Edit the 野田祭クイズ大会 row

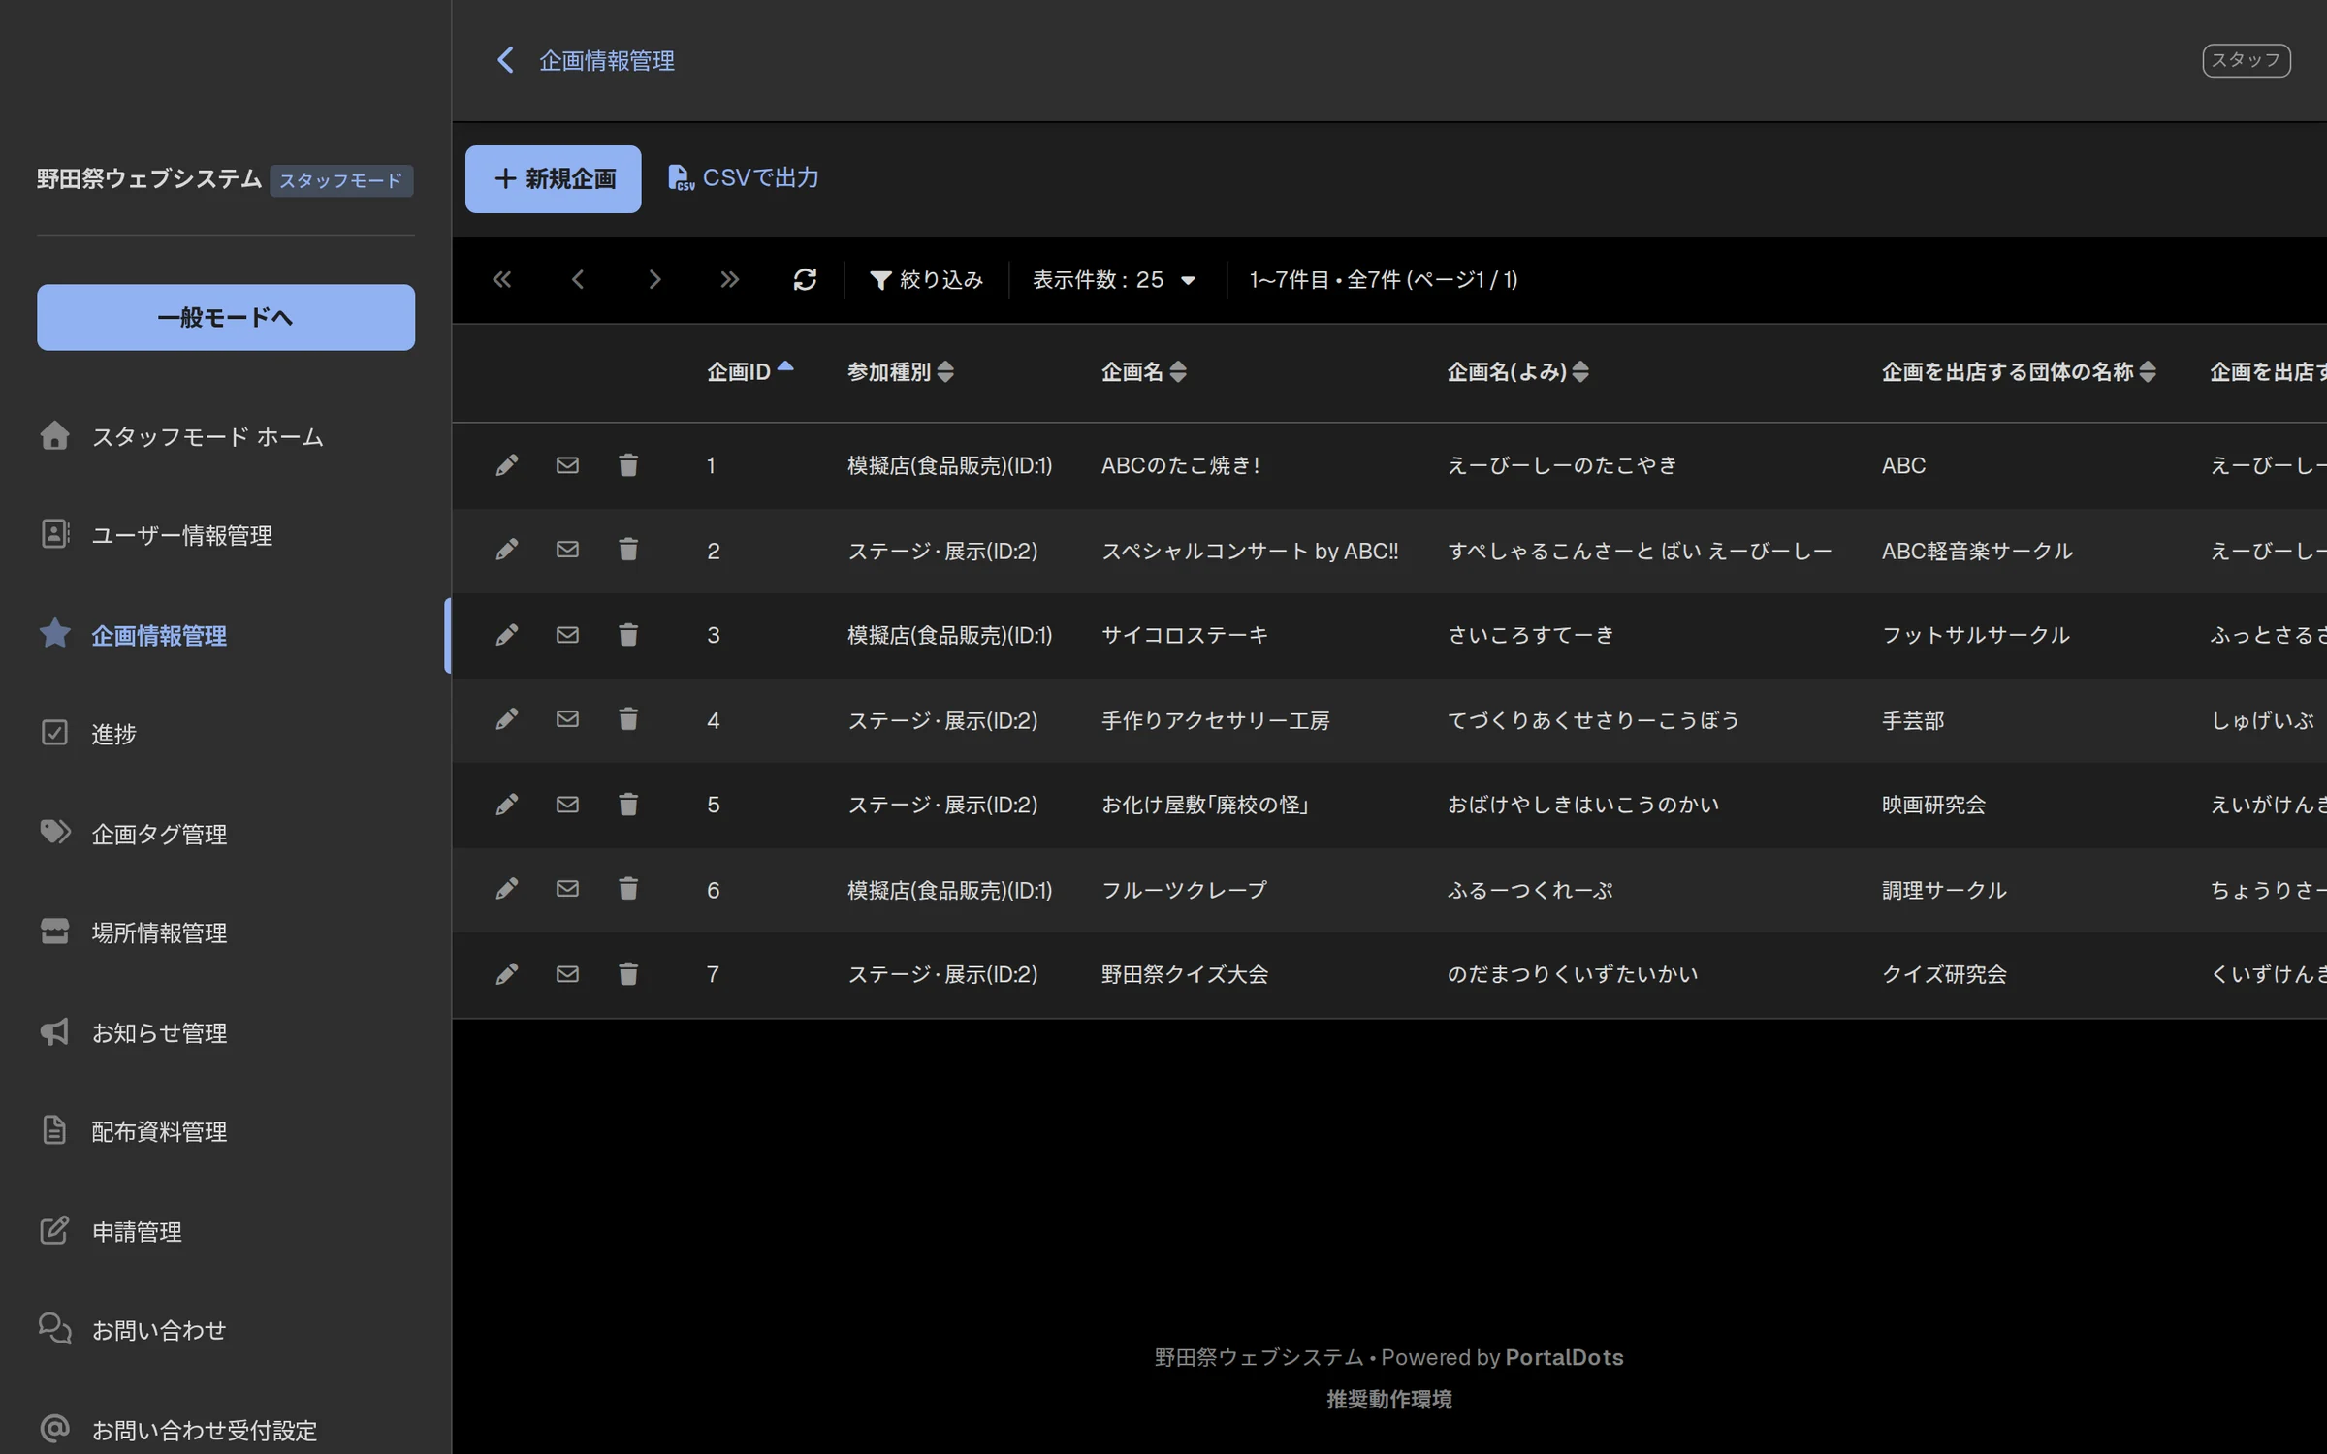(x=506, y=974)
